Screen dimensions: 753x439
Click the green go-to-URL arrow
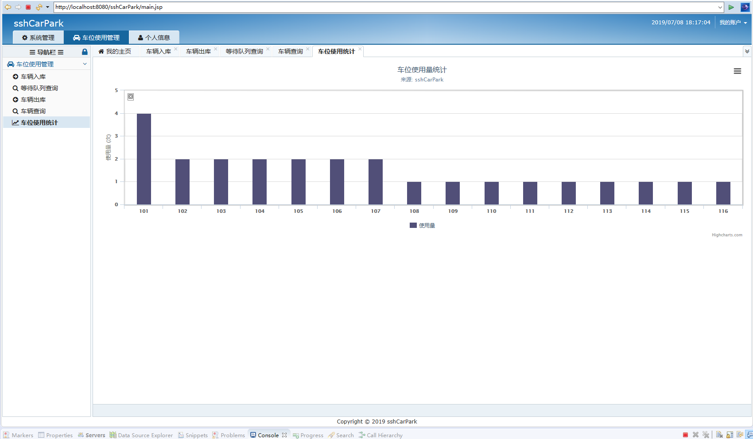[x=731, y=7]
